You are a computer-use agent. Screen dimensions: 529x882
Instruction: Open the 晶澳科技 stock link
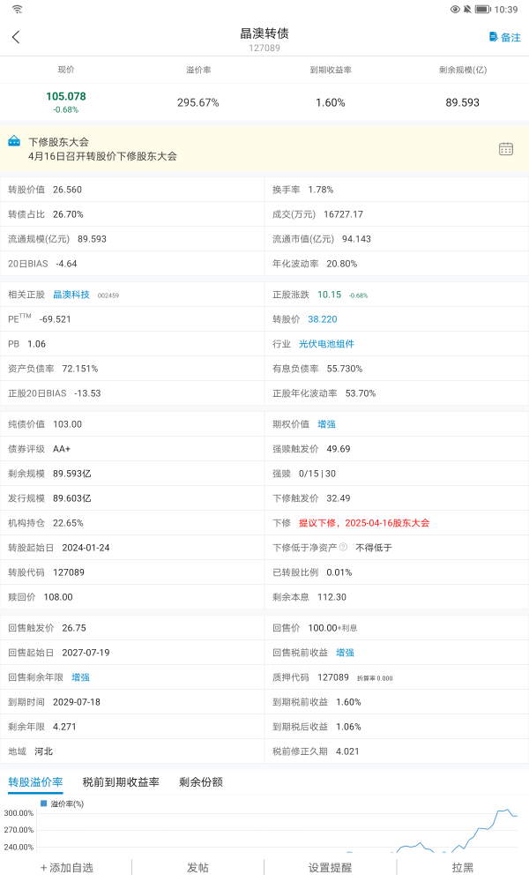[x=71, y=295]
